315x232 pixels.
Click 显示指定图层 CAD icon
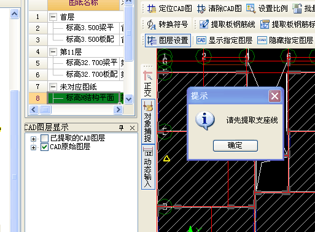coord(201,40)
